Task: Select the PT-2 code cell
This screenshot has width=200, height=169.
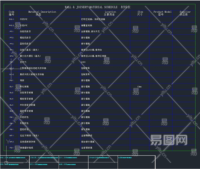Action: click(x=12, y=37)
